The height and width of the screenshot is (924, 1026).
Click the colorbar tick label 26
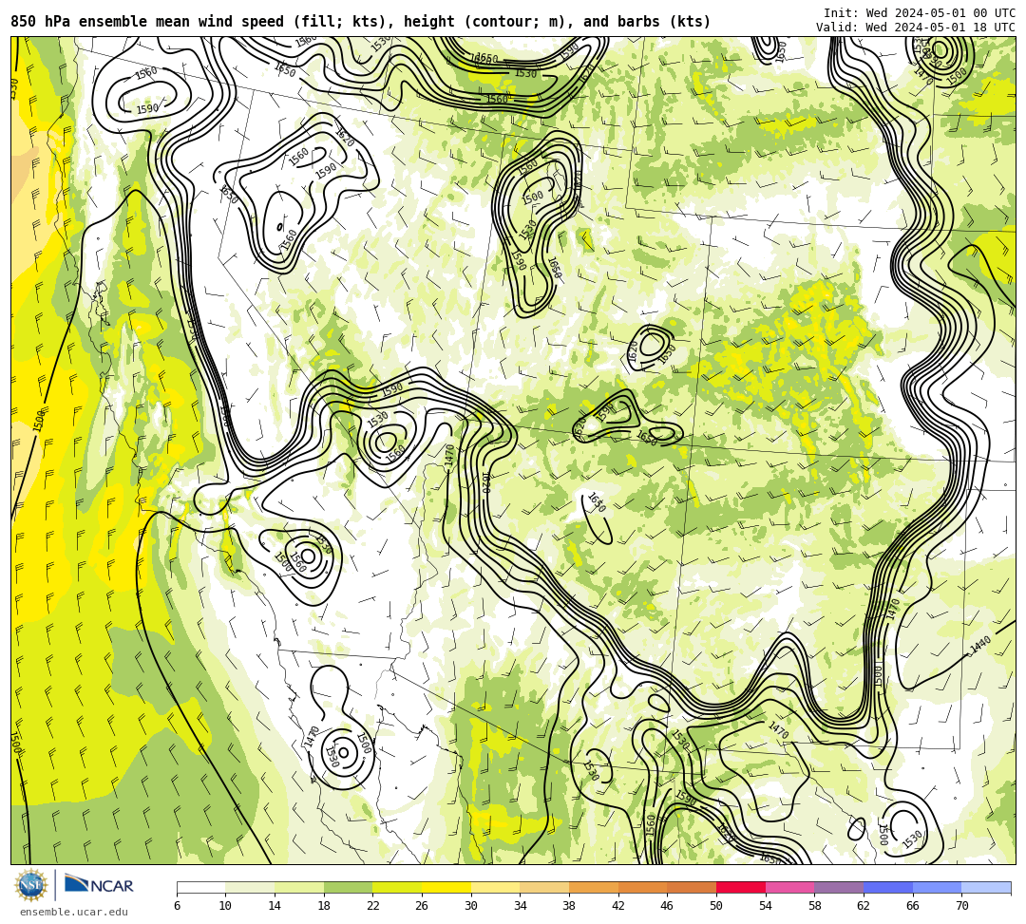click(422, 906)
